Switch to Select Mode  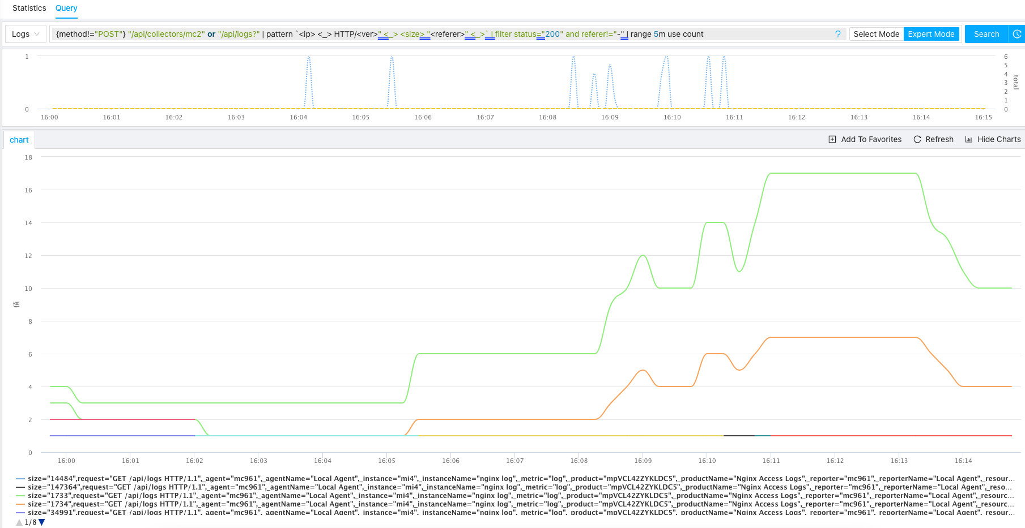point(876,34)
